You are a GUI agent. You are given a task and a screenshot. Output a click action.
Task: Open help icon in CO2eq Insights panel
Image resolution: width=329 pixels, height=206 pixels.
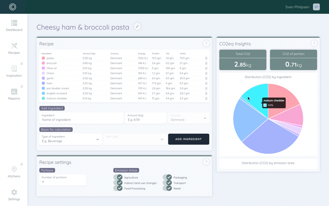point(314,44)
